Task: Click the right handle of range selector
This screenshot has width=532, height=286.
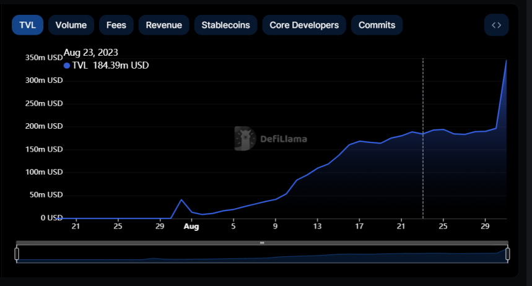Action: [x=508, y=254]
